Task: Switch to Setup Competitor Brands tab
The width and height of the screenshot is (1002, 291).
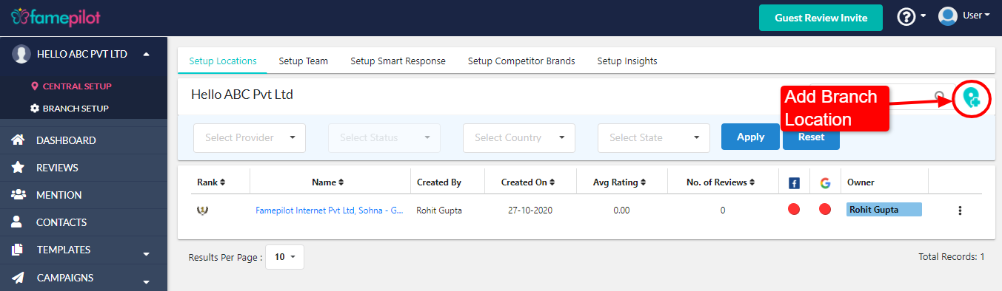Action: coord(521,61)
